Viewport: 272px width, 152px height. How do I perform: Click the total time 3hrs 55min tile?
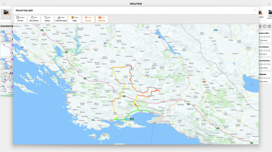34,19
